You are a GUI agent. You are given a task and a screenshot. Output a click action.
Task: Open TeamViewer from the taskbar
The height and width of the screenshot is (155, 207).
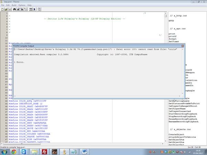[24, 152]
